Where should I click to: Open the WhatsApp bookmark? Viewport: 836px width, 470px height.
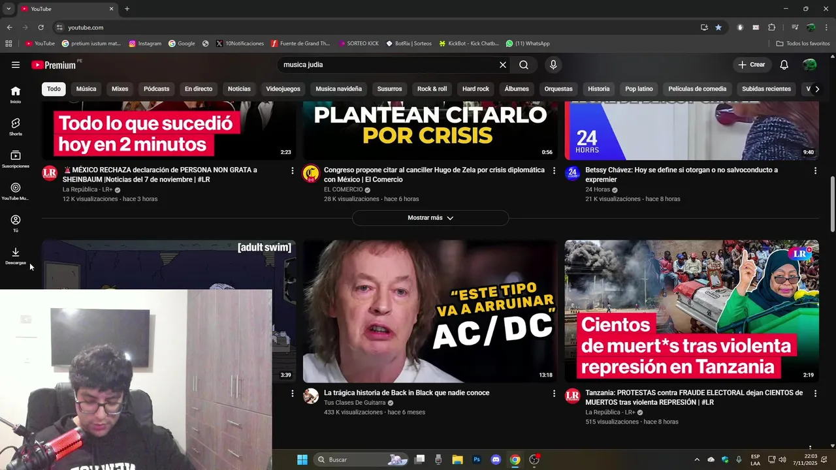click(x=528, y=44)
